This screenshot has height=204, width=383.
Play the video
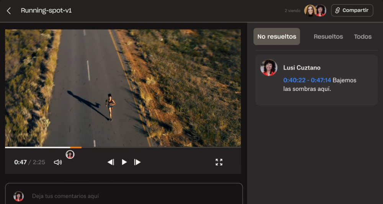pyautogui.click(x=124, y=162)
